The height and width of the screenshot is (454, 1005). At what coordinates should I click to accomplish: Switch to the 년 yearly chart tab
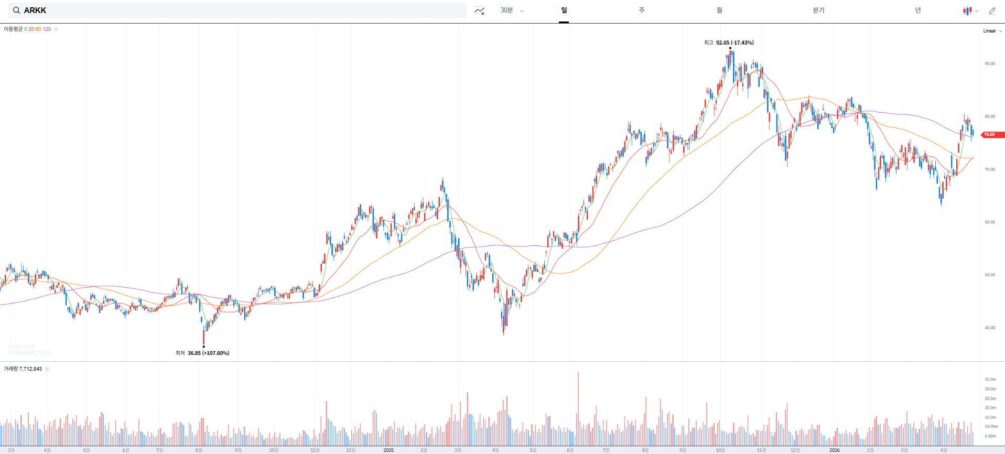918,10
